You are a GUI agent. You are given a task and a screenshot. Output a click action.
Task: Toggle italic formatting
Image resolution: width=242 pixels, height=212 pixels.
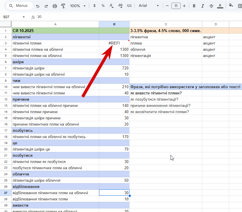coord(203,6)
